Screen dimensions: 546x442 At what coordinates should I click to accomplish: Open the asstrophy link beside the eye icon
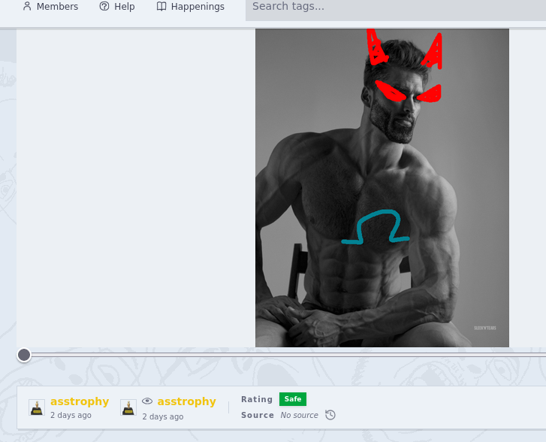[x=187, y=401]
